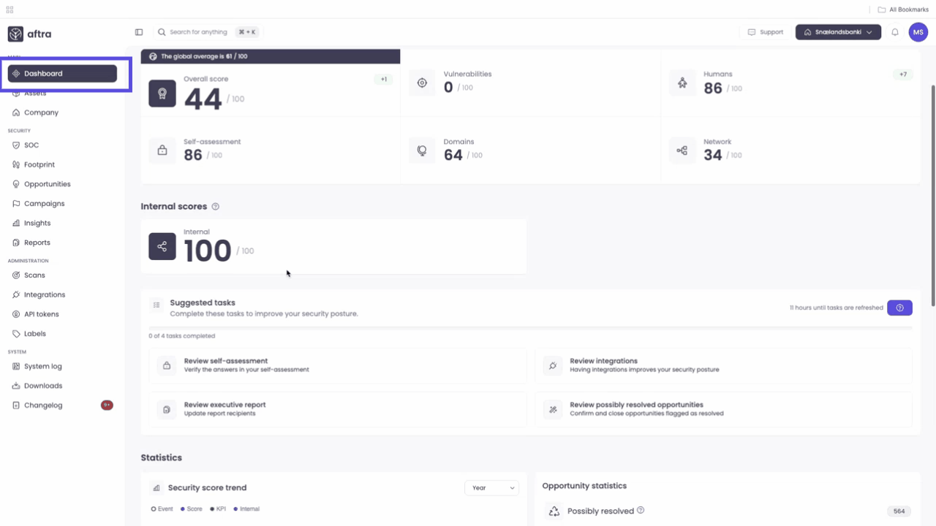This screenshot has height=526, width=936.
Task: Click the sidebar collapse icon beside search
Action: click(138, 31)
